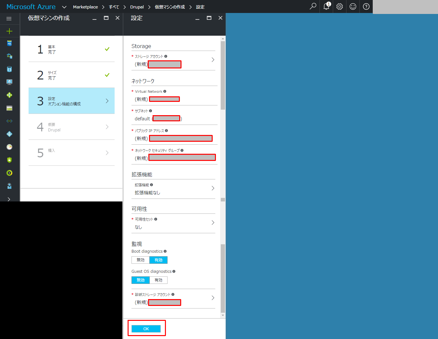
Task: Open the Security Center shield icon
Action: click(9, 160)
